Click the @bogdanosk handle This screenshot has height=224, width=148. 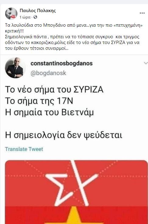tap(48, 73)
